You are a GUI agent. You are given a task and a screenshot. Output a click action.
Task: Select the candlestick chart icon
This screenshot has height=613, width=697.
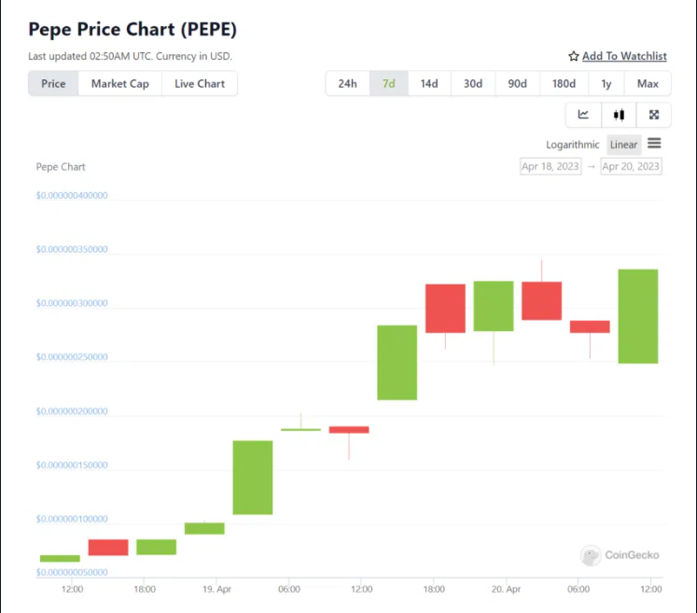619,115
